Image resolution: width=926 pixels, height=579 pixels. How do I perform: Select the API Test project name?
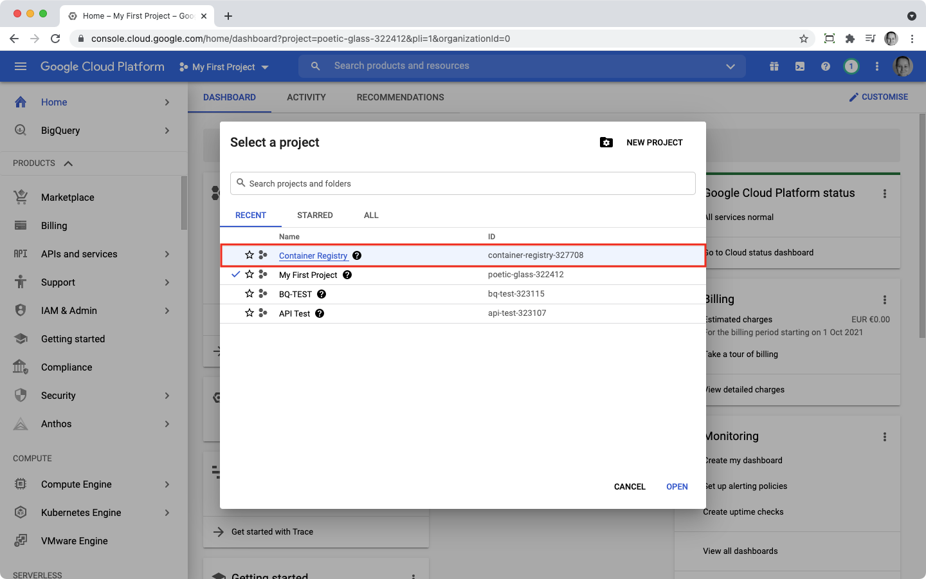pos(295,313)
